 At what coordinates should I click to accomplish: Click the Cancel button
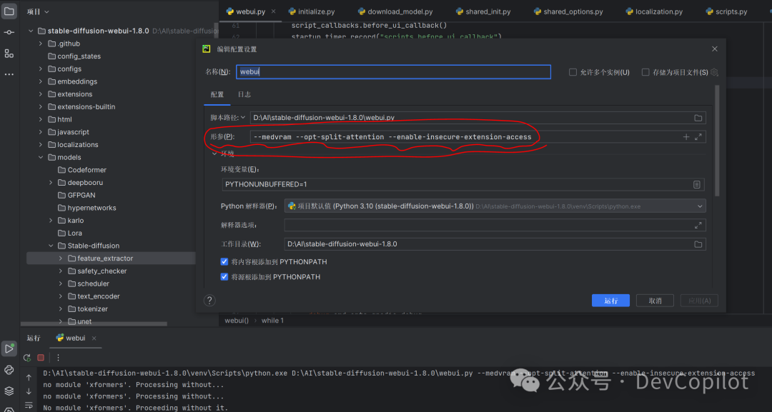click(655, 301)
